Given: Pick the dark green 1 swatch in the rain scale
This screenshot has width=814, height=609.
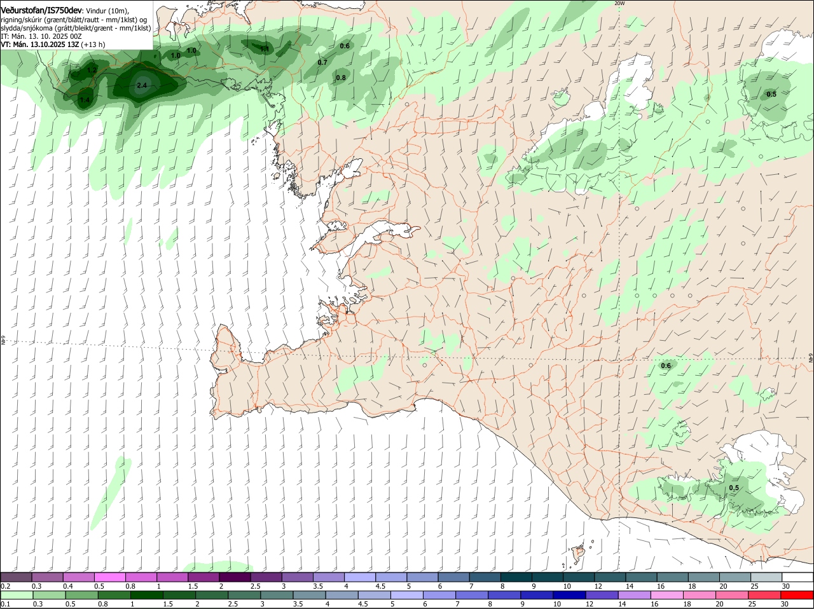Looking at the screenshot, I should (147, 595).
